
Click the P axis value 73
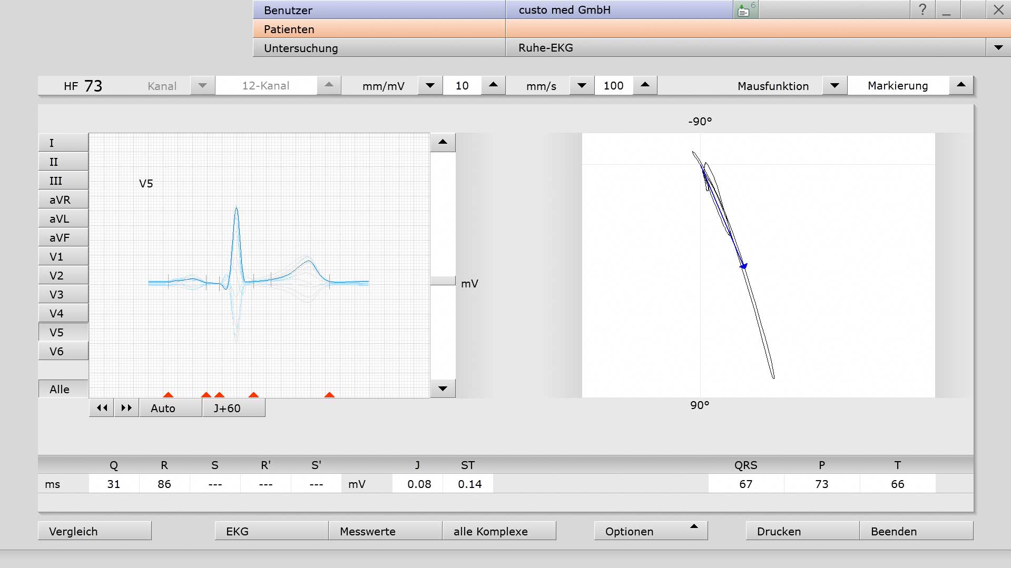822,484
